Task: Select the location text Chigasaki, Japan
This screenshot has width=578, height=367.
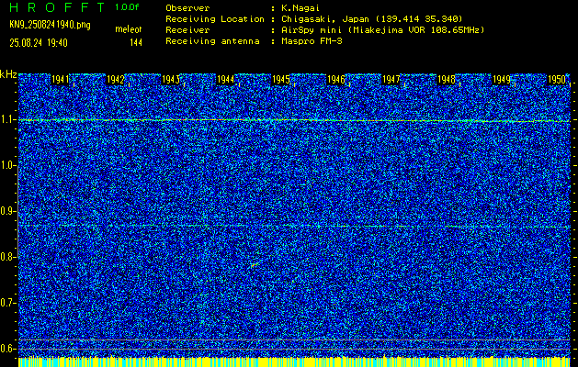Action: (x=326, y=18)
